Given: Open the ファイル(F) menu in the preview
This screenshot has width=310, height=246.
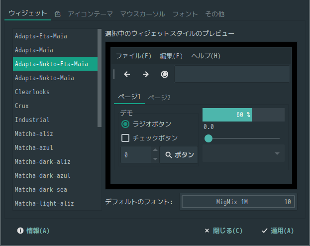Looking at the screenshot, I should pos(133,56).
